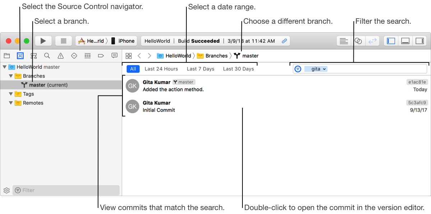Click Branches in the jump bar
Image resolution: width=431 pixels, height=214 pixels.
tap(212, 56)
